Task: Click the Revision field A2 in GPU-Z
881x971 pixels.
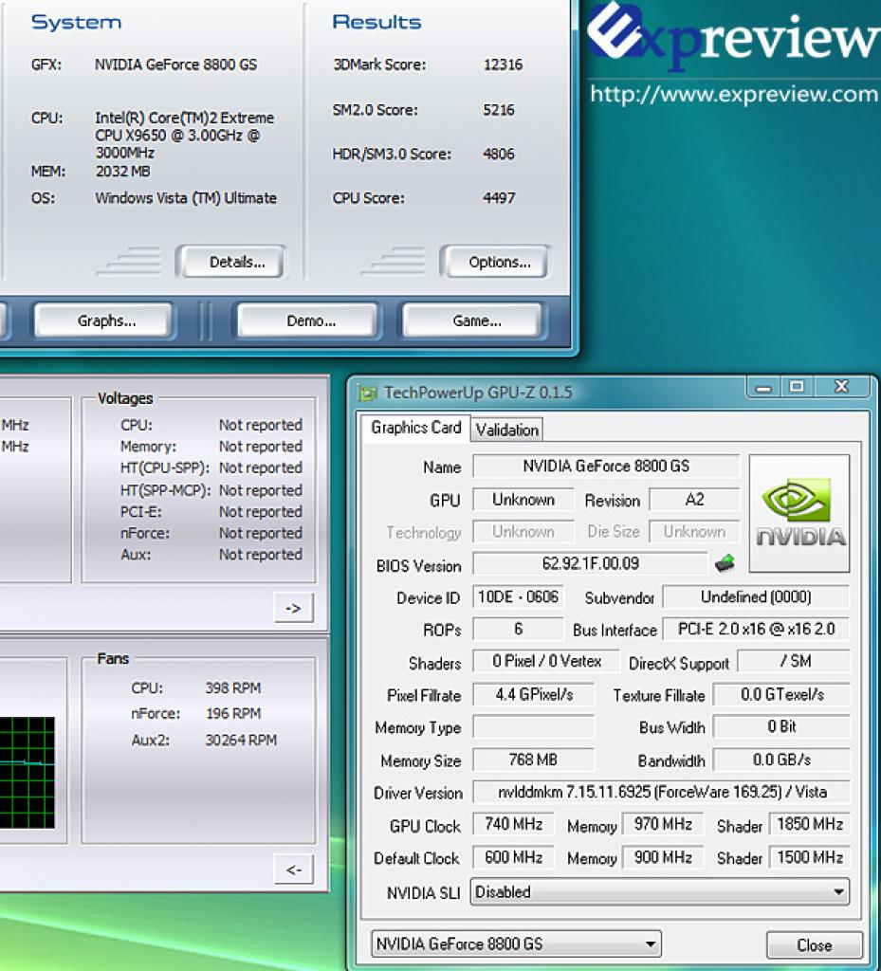Action: [694, 499]
